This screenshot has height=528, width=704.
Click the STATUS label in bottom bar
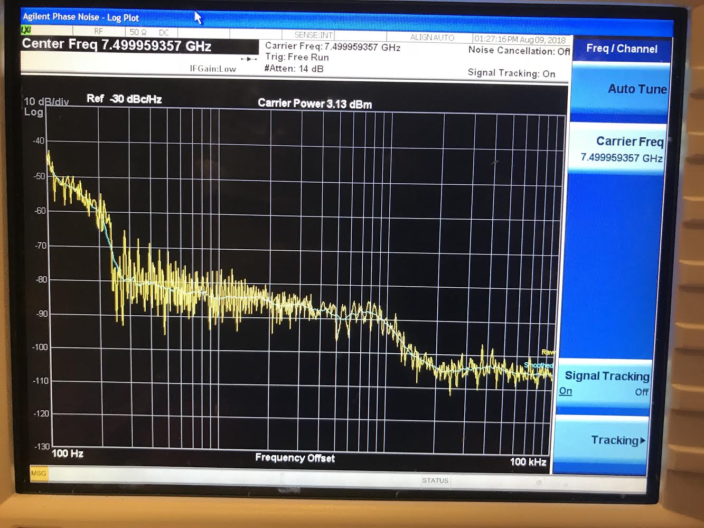pos(435,480)
